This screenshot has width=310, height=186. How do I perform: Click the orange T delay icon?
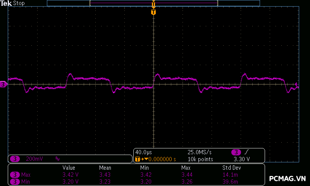pos(138,159)
